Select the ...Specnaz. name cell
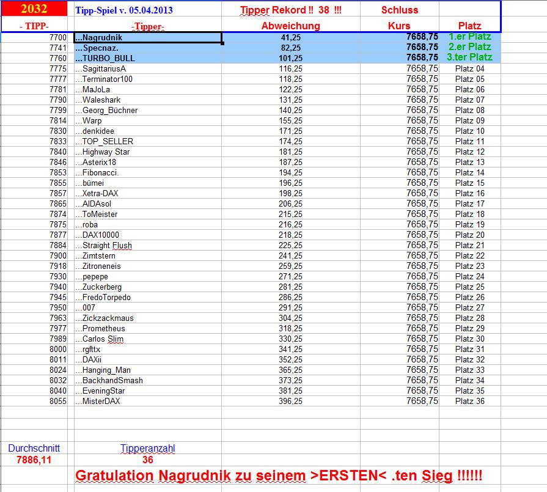The height and width of the screenshot is (492, 547). coord(148,48)
